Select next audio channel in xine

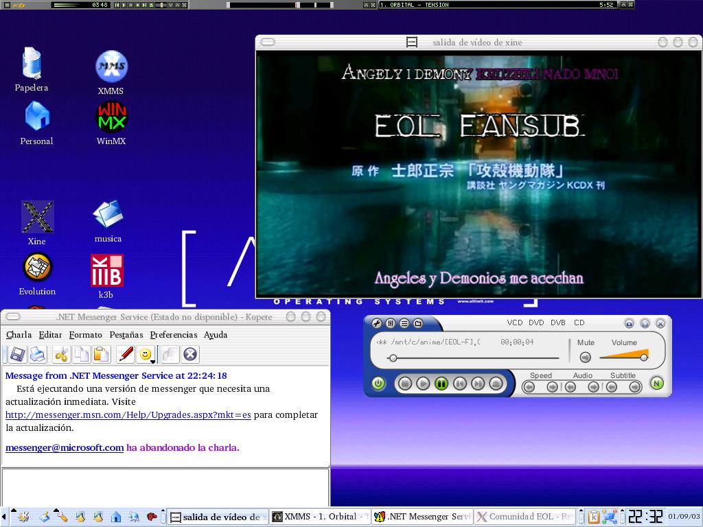tap(594, 387)
